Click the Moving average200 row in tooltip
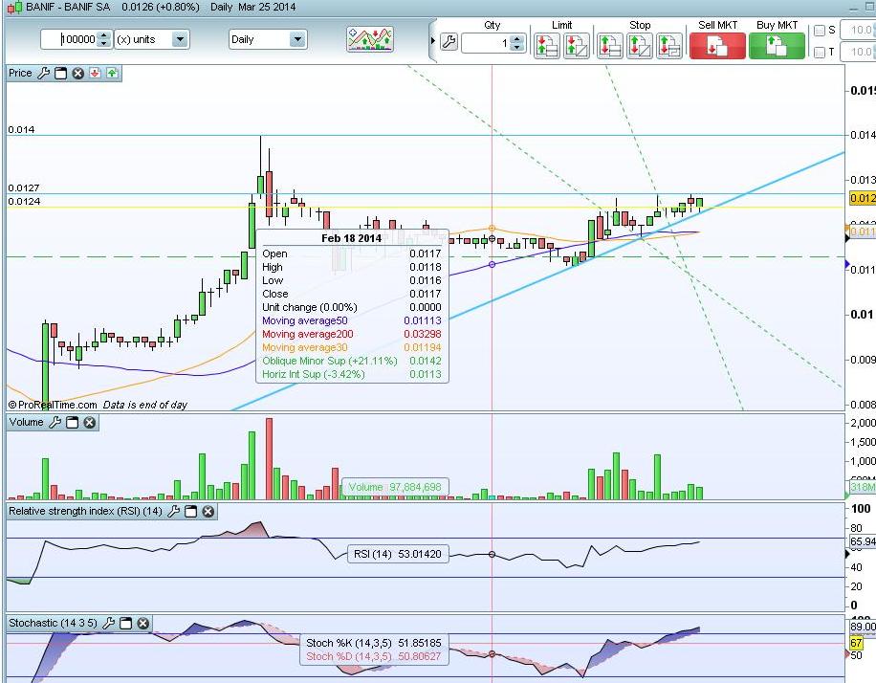The image size is (876, 683). (x=352, y=334)
